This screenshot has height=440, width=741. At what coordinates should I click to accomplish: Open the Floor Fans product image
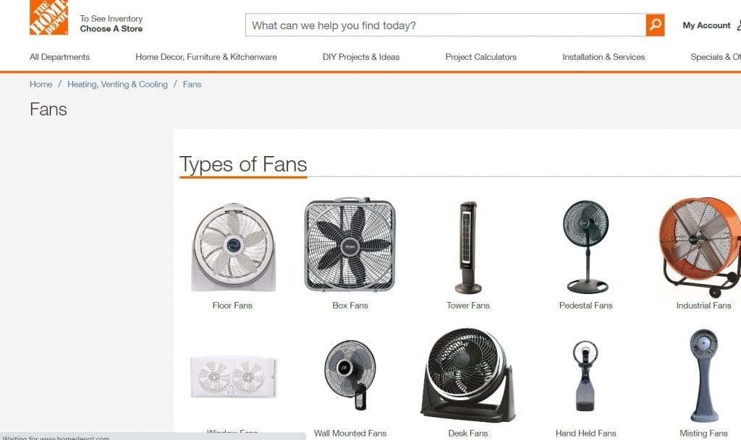tap(233, 248)
